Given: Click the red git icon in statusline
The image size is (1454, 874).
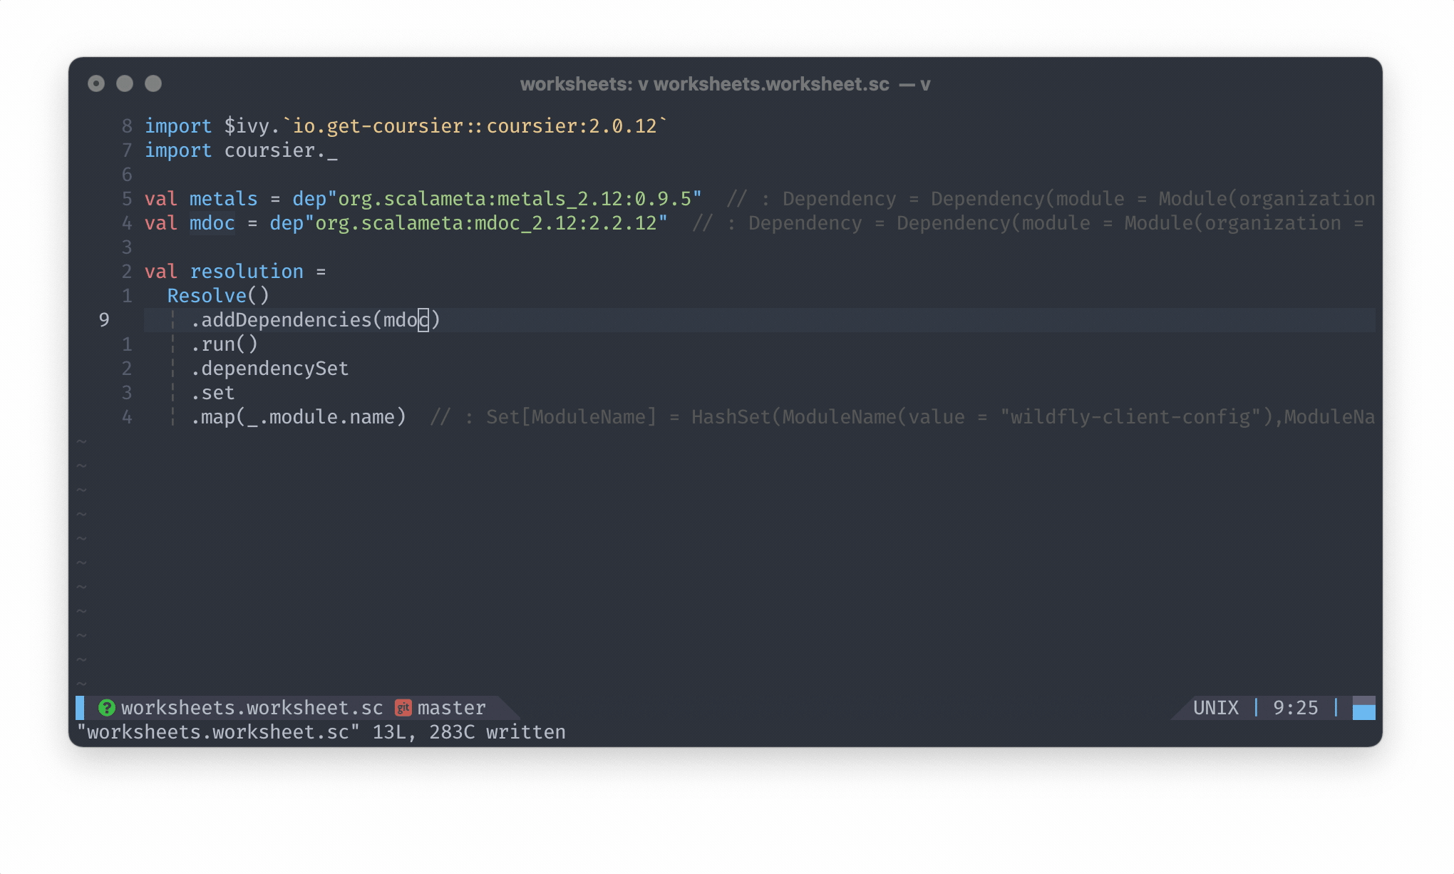Looking at the screenshot, I should (403, 707).
